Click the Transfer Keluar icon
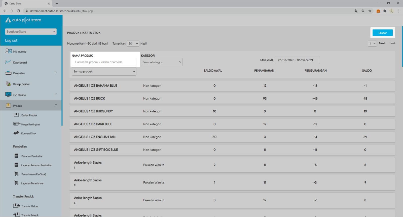This screenshot has width=403, height=217. (x=16, y=206)
